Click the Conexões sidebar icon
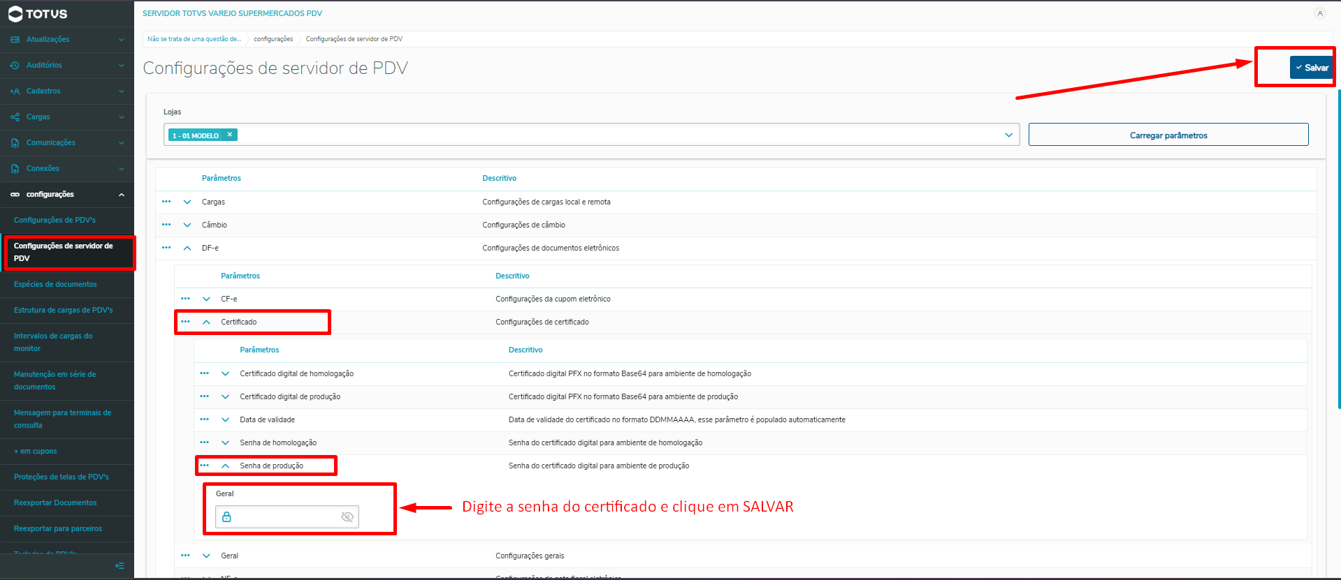1341x580 pixels. pos(15,169)
